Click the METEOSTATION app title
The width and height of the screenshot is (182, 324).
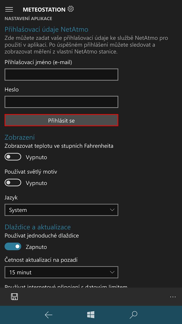coord(44,9)
